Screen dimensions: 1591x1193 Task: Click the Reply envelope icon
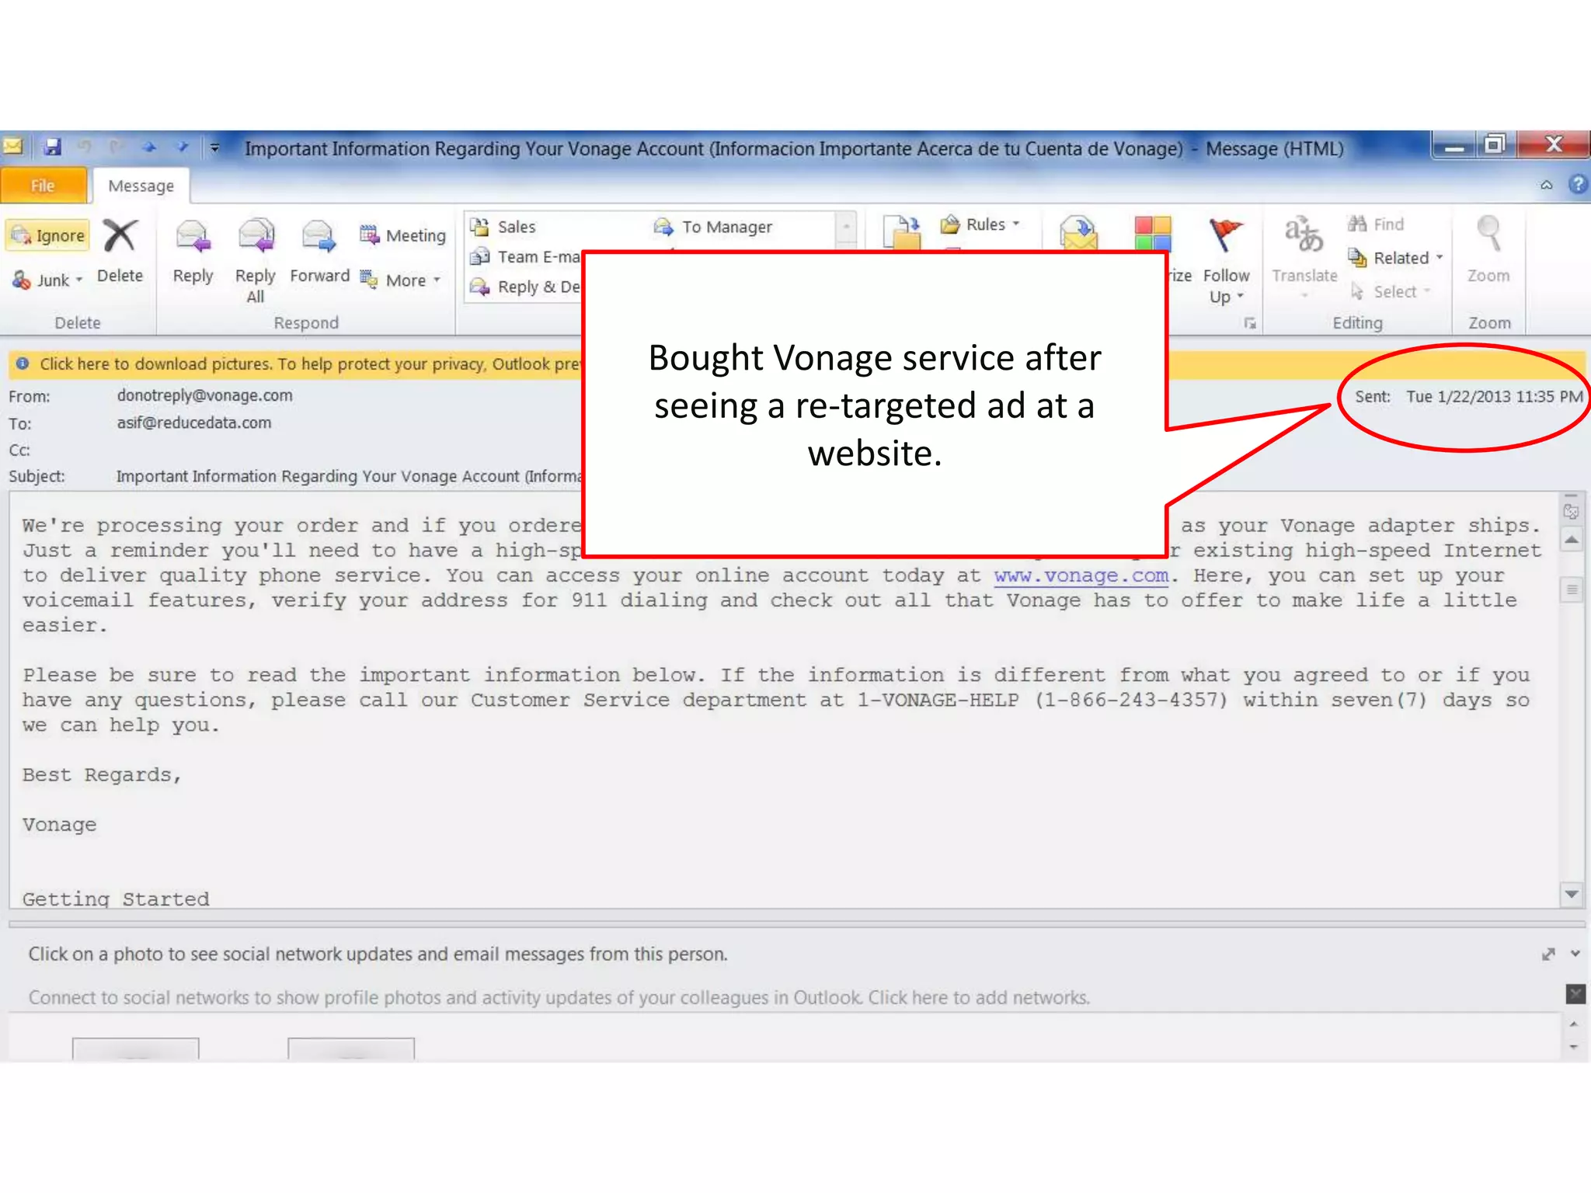coord(193,236)
